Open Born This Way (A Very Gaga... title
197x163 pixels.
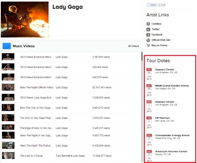click(37, 108)
